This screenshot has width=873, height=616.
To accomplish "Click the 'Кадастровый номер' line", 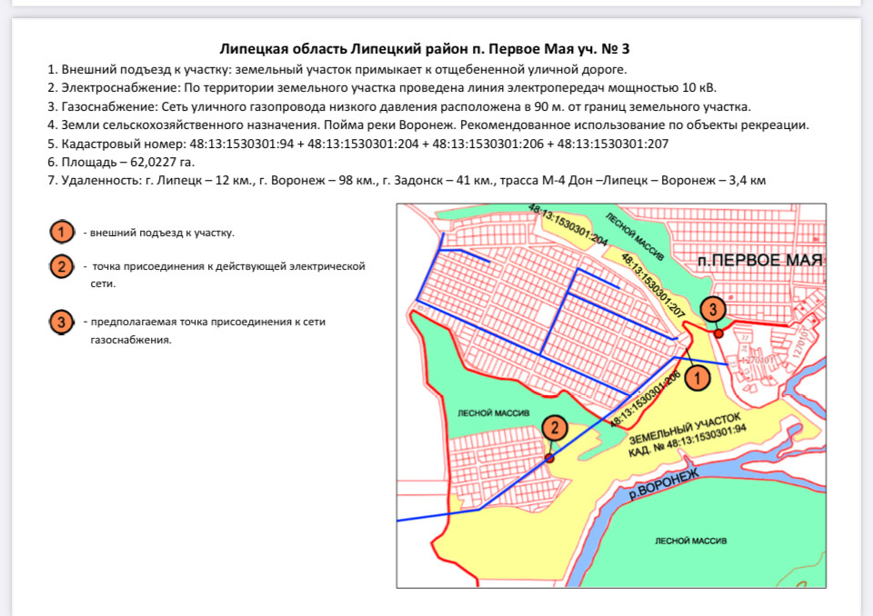I will pyautogui.click(x=357, y=144).
